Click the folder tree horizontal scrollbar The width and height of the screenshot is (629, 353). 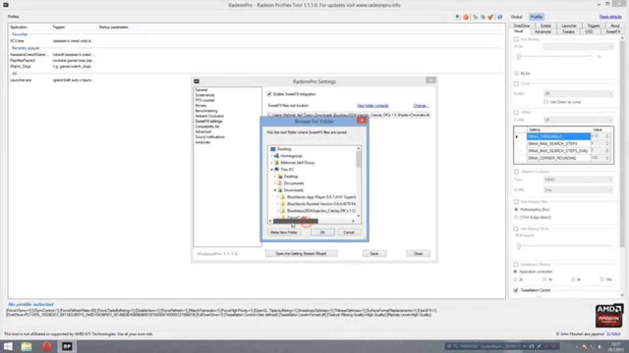313,221
